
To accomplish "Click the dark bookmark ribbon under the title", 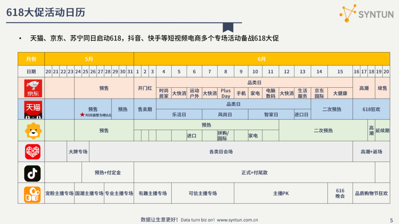I will [x=228, y=27].
